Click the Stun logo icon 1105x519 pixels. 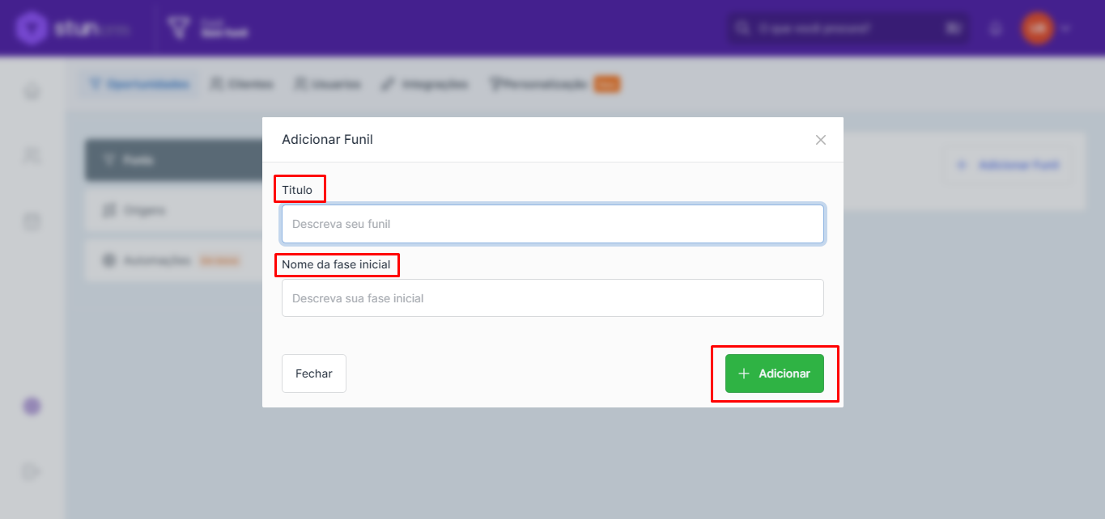32,28
